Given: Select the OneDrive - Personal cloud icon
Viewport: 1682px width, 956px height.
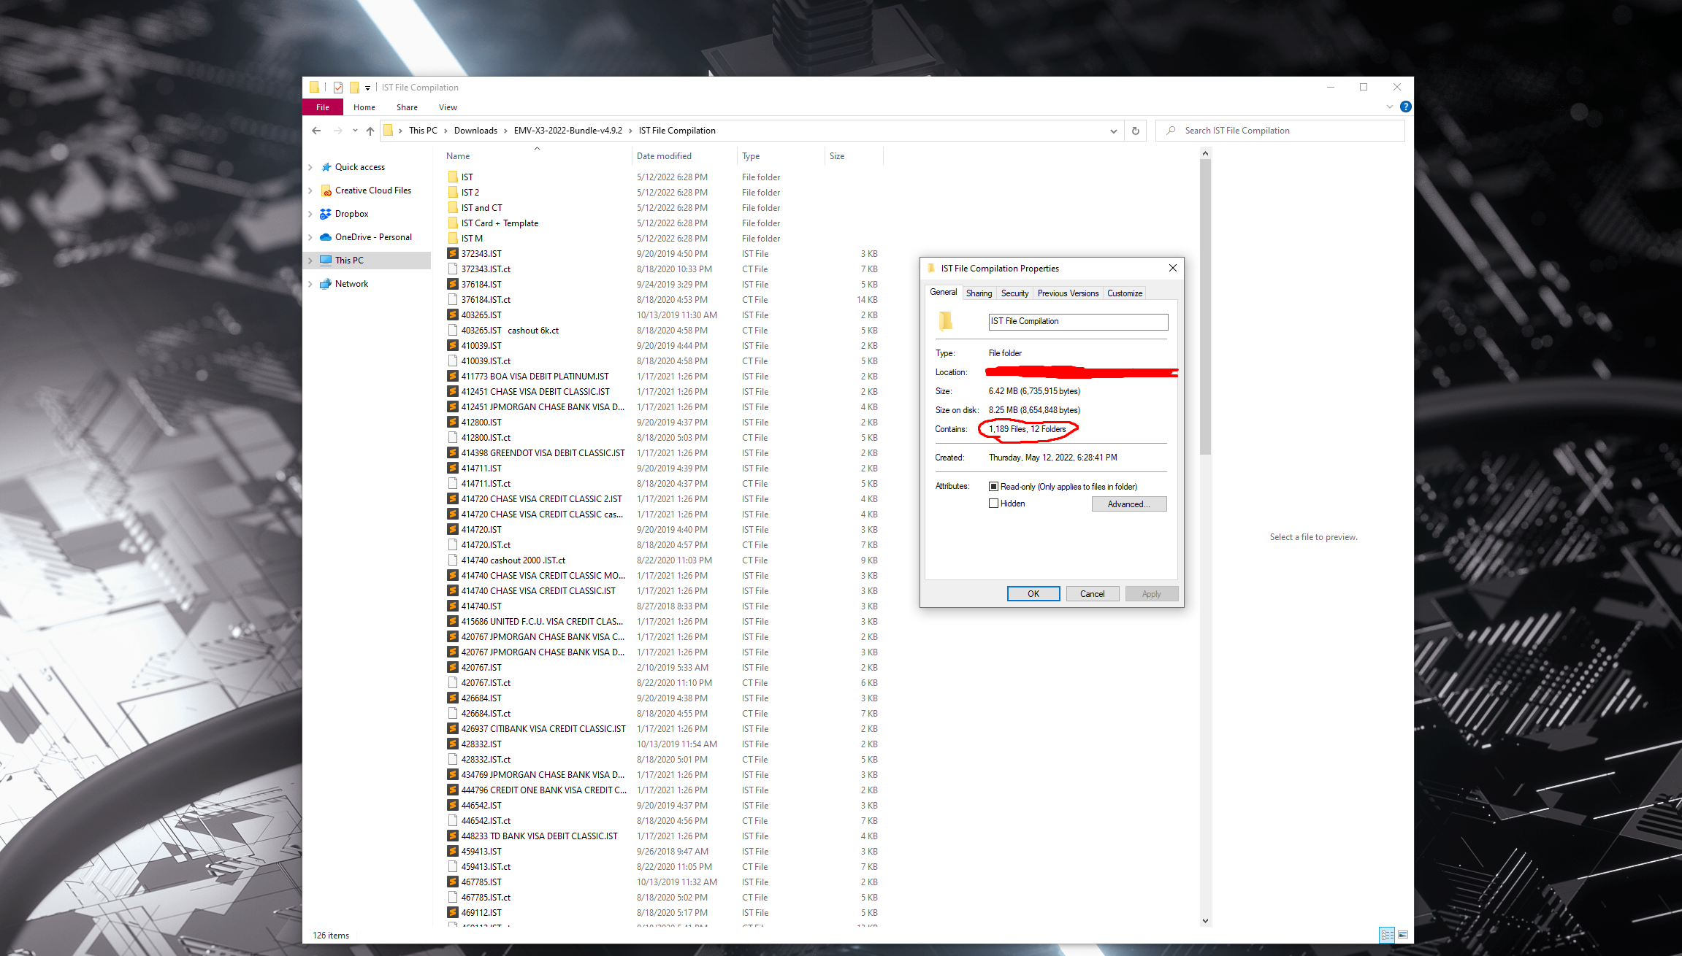Looking at the screenshot, I should [326, 236].
